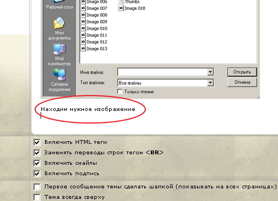Expand the Имя файла dropdown arrow

click(210, 72)
